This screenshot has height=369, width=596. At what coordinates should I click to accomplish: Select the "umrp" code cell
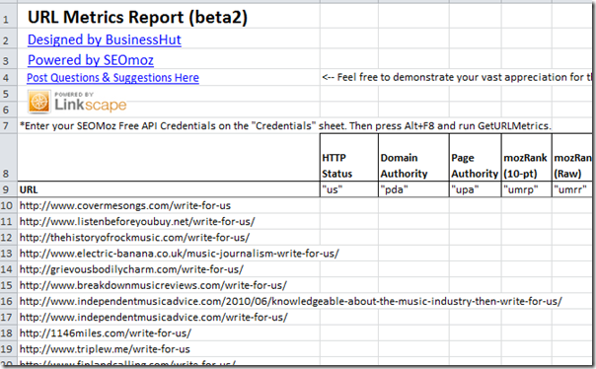click(527, 189)
